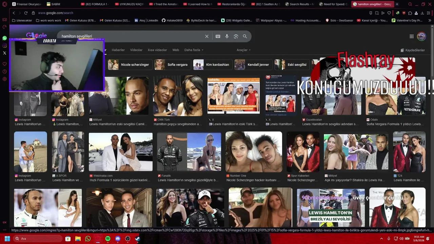Open tab search magnifier in title bar

(410, 4)
